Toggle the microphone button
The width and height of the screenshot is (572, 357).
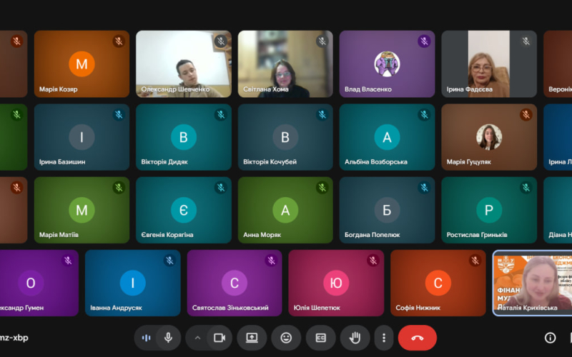(168, 338)
